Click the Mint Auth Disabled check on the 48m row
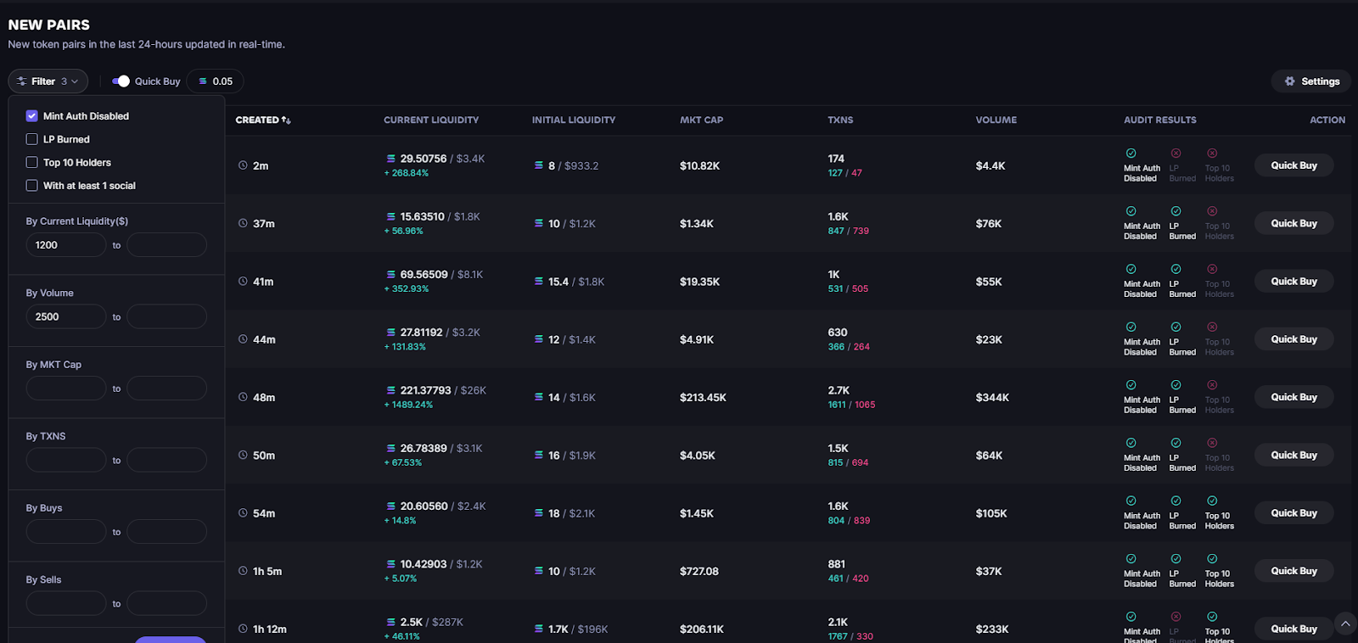 coord(1131,385)
